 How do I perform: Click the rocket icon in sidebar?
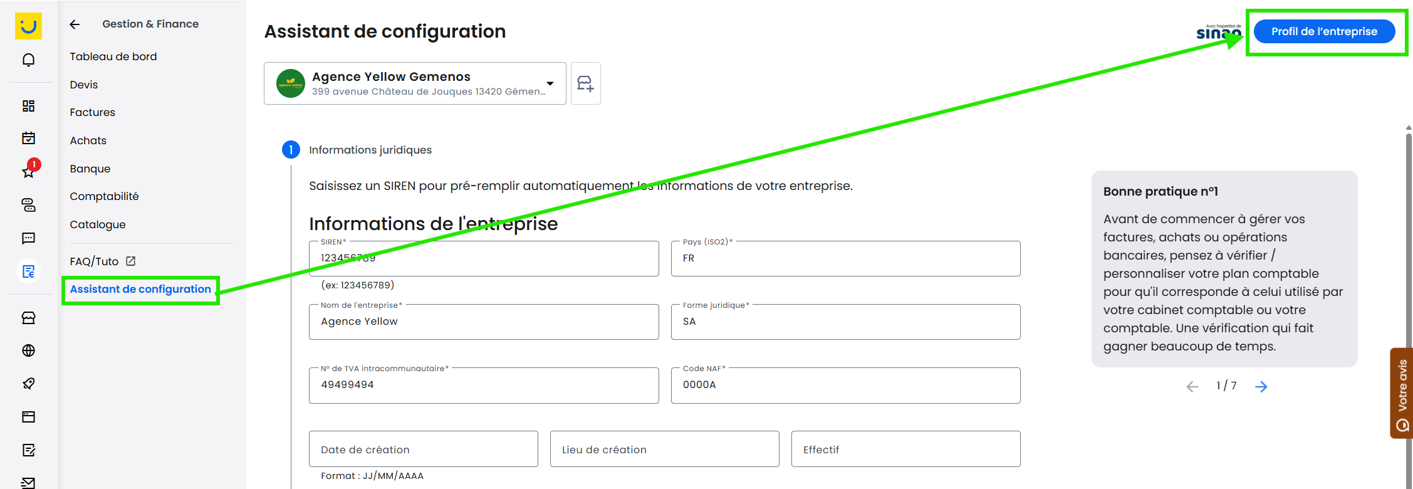[28, 384]
